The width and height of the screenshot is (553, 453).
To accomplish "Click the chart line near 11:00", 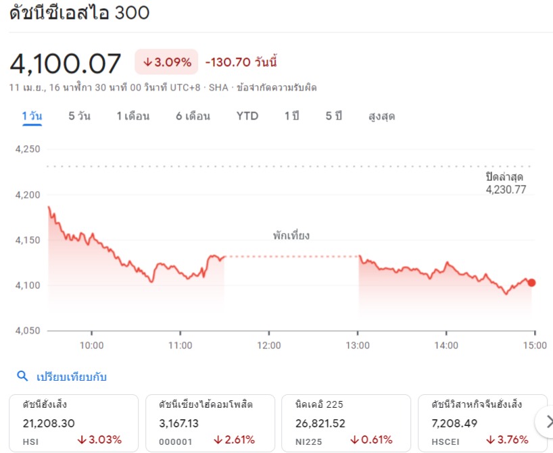I will (x=181, y=268).
